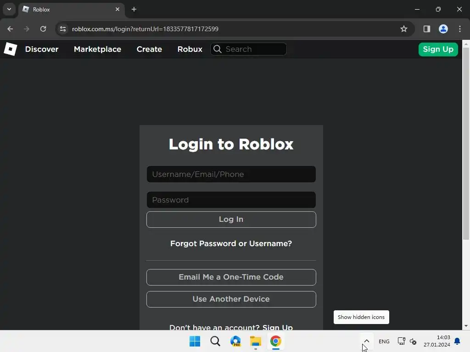
Task: Click the page vertical scrollbar thumb
Action: 466,143
